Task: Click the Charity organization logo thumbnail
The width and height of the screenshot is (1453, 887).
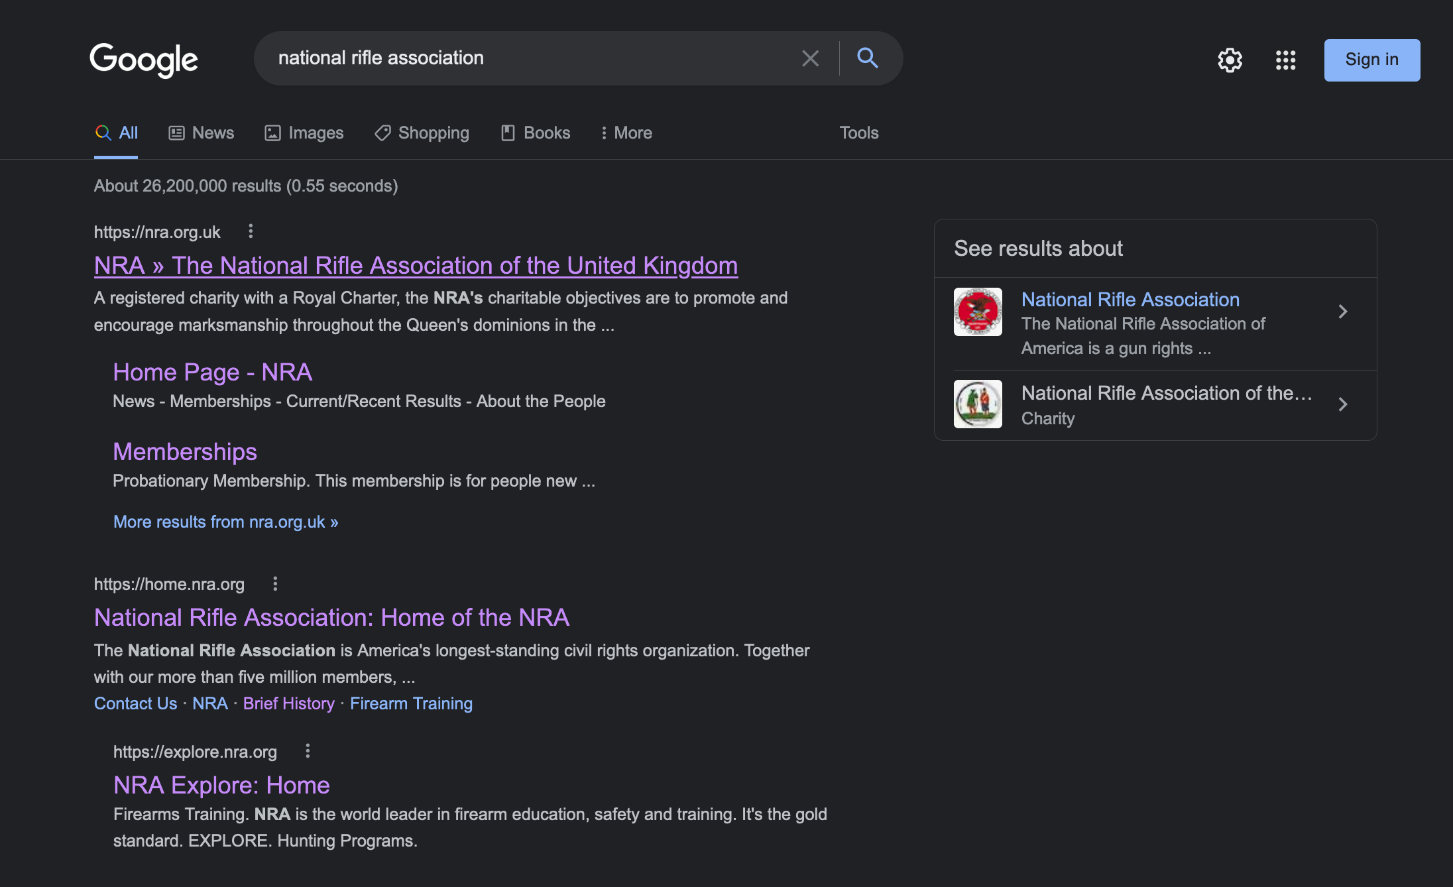Action: pos(978,404)
